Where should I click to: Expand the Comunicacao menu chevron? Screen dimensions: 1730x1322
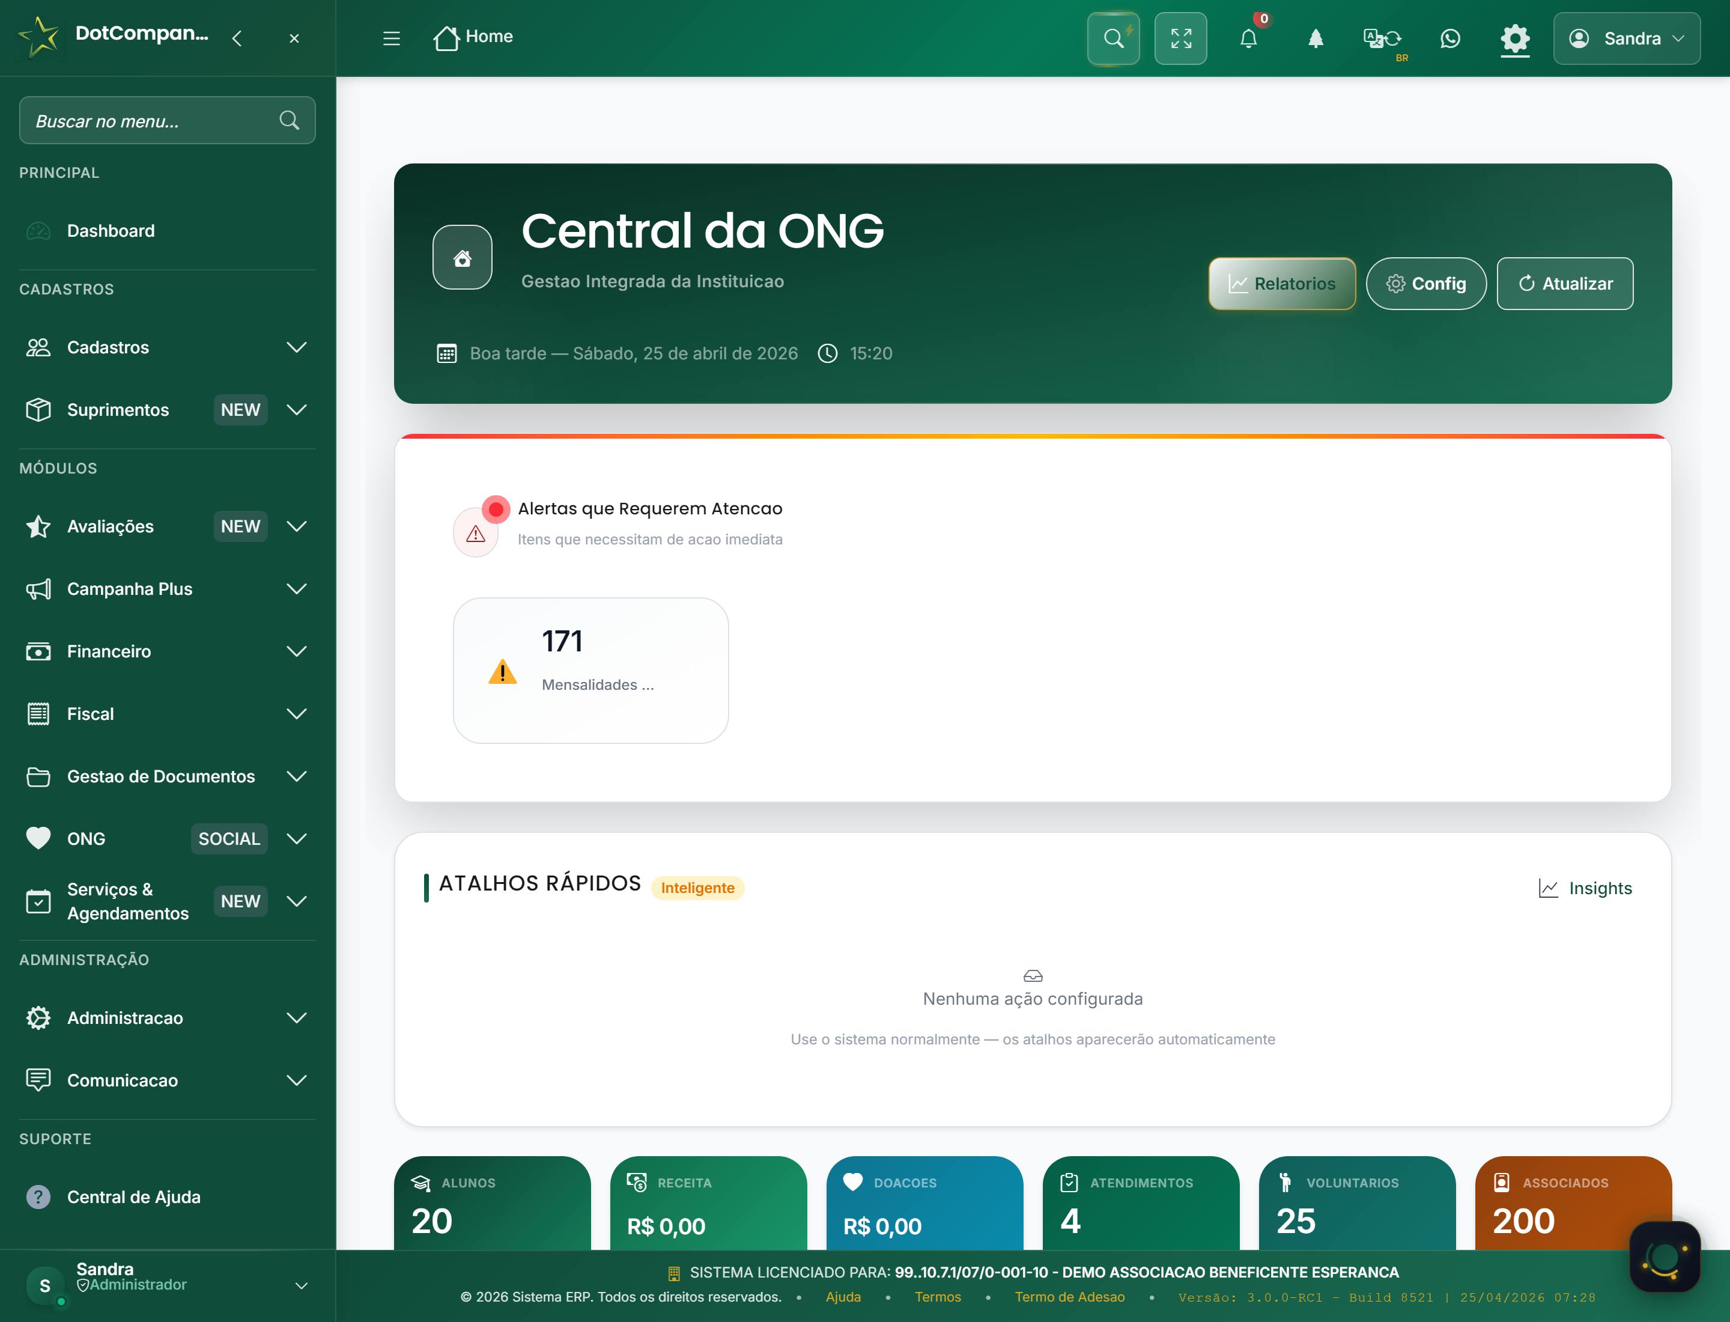(x=297, y=1080)
